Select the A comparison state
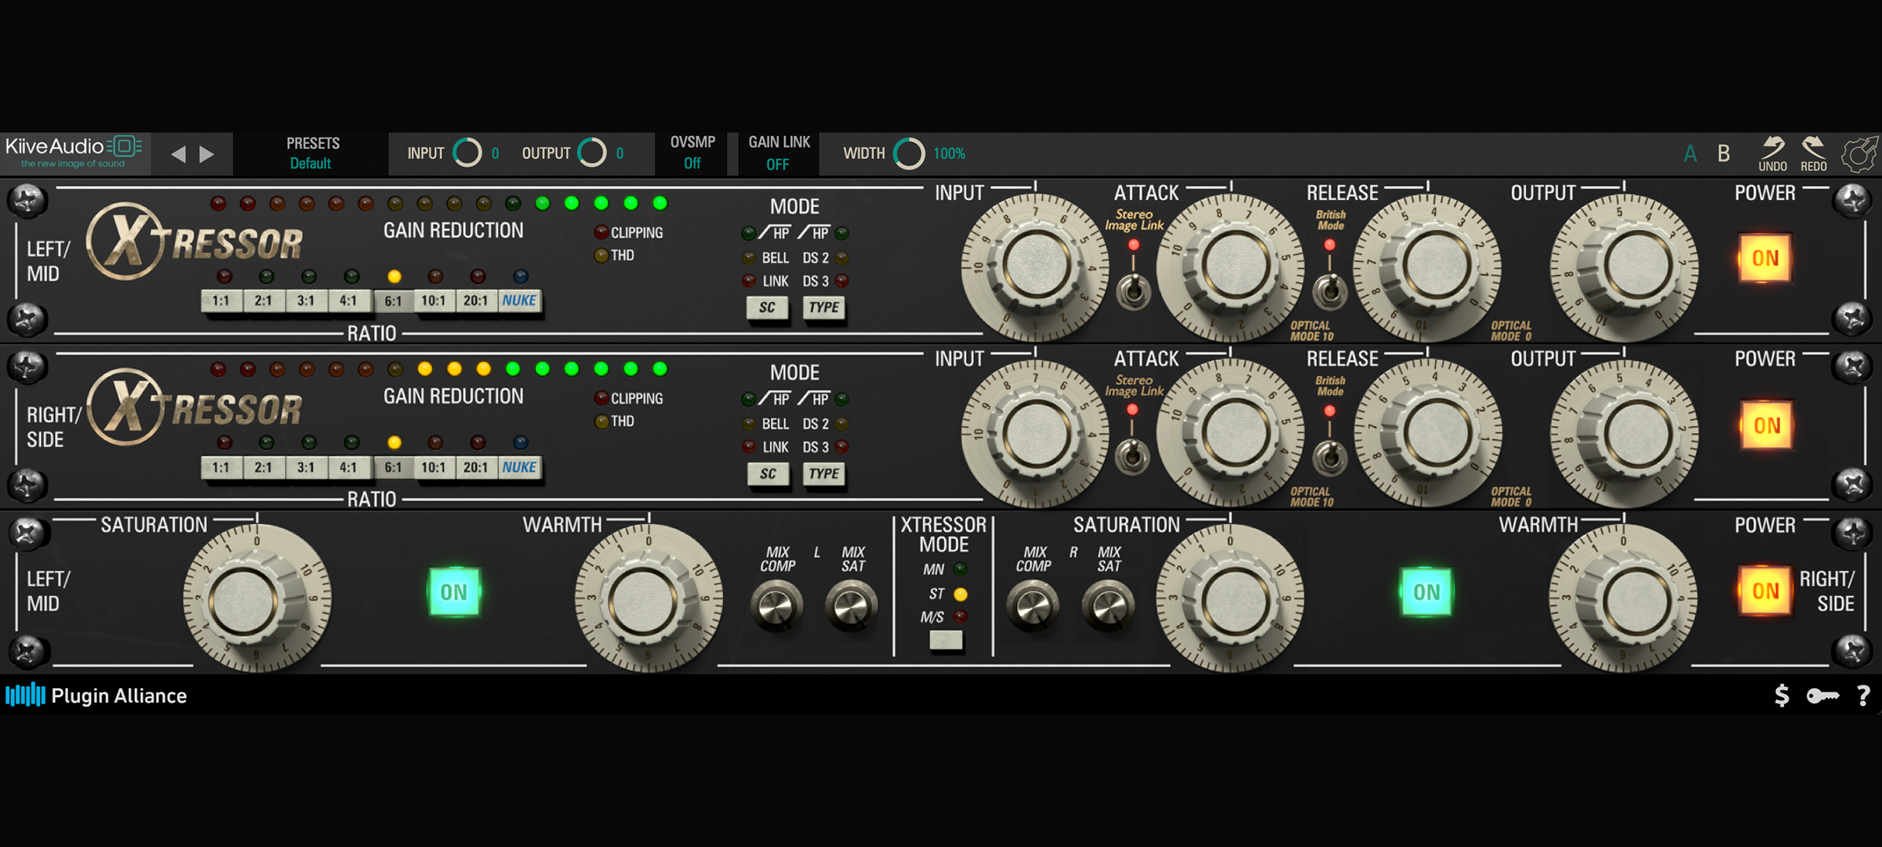 pos(1690,154)
